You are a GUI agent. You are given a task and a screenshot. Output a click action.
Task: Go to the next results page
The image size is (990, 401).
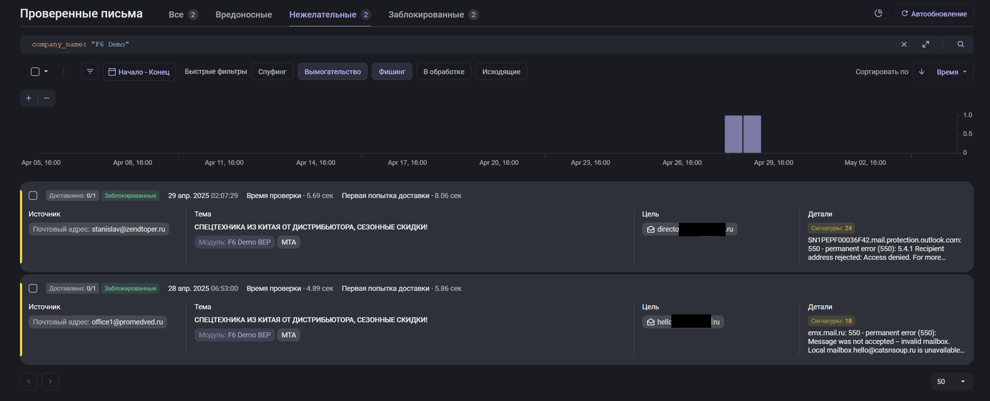[50, 382]
